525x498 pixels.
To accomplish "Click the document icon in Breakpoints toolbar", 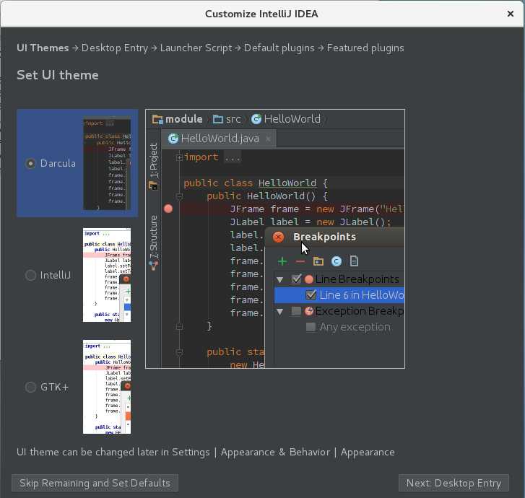I will point(354,261).
